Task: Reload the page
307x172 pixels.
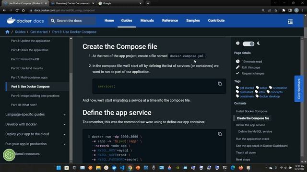Action: point(17,11)
